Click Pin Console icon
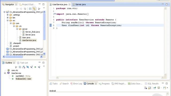The image size is (171, 96). (155, 88)
